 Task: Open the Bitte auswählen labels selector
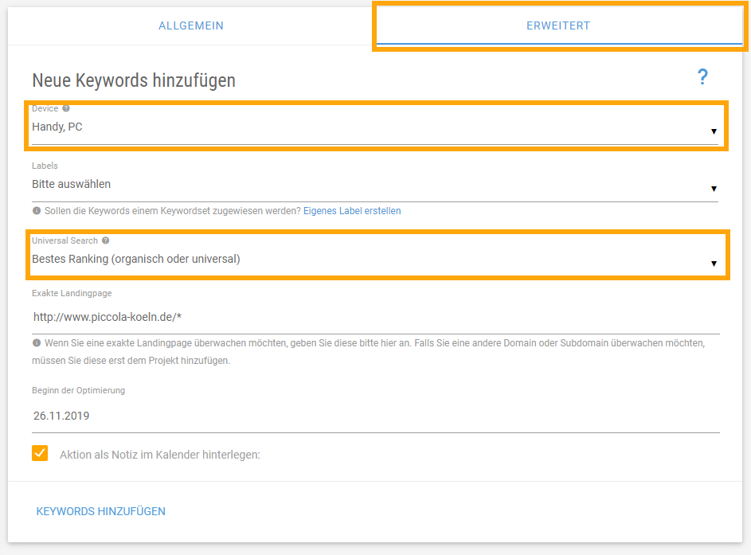[375, 185]
